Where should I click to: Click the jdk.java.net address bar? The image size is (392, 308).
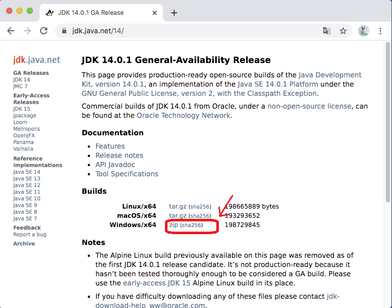[180, 31]
